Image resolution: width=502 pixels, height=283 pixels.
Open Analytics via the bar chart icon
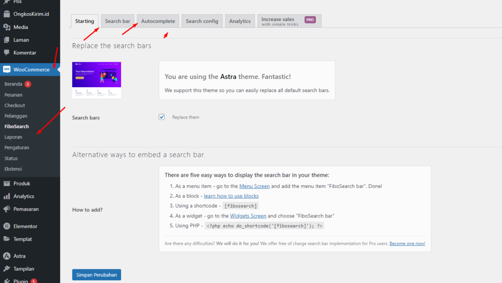click(7, 196)
